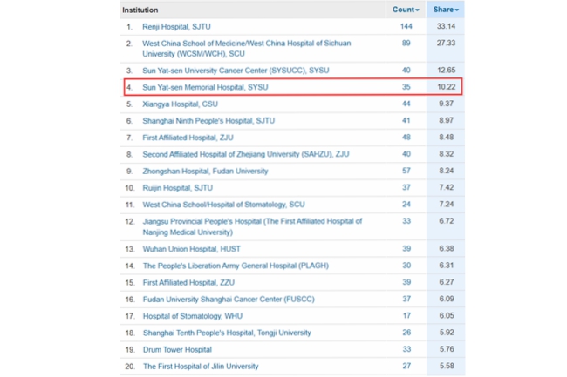Open Wuhan Union Hospital, HUST link
The width and height of the screenshot is (567, 377).
192,249
